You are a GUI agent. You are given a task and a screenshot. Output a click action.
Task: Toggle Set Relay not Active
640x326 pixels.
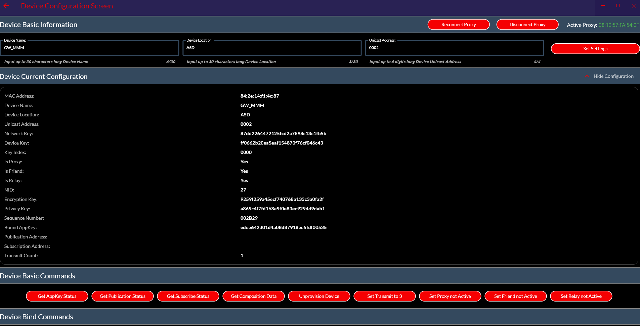click(x=581, y=296)
